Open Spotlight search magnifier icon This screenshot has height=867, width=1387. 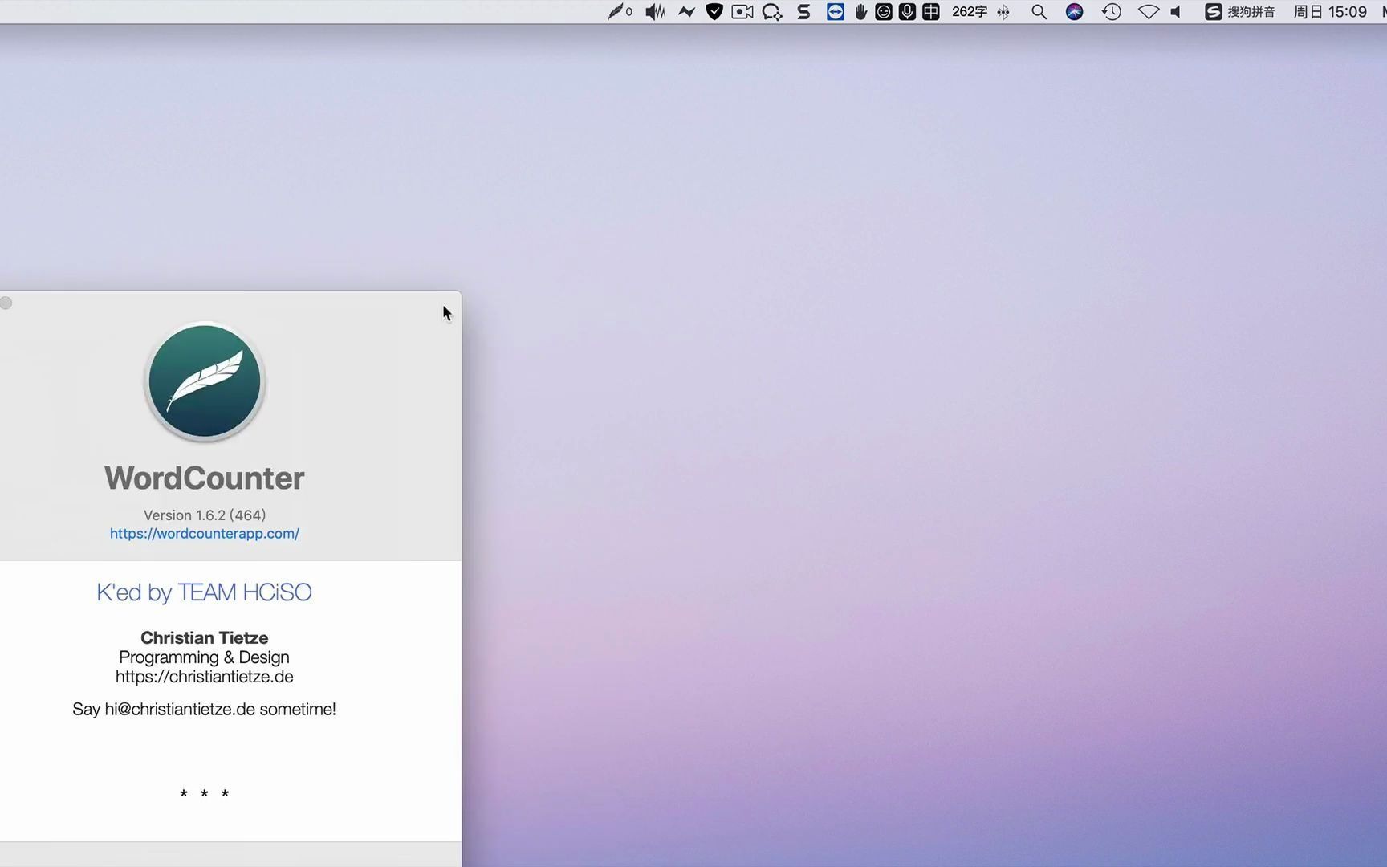tap(1039, 11)
